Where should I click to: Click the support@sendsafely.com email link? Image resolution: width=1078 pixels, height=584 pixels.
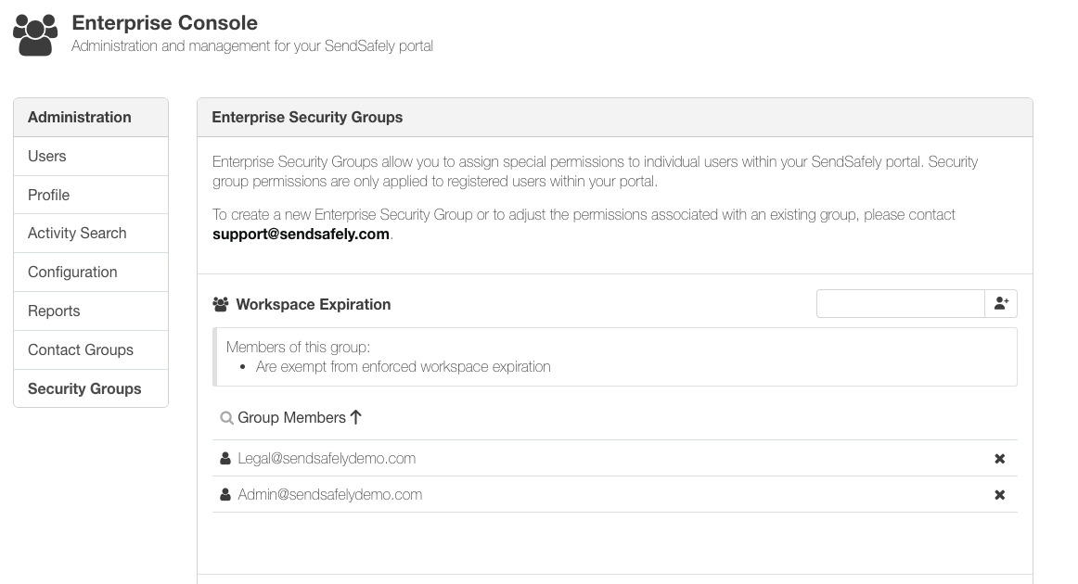click(302, 235)
